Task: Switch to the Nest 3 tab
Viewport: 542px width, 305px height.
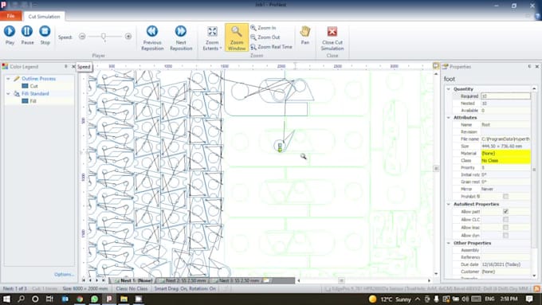Action: click(x=237, y=280)
